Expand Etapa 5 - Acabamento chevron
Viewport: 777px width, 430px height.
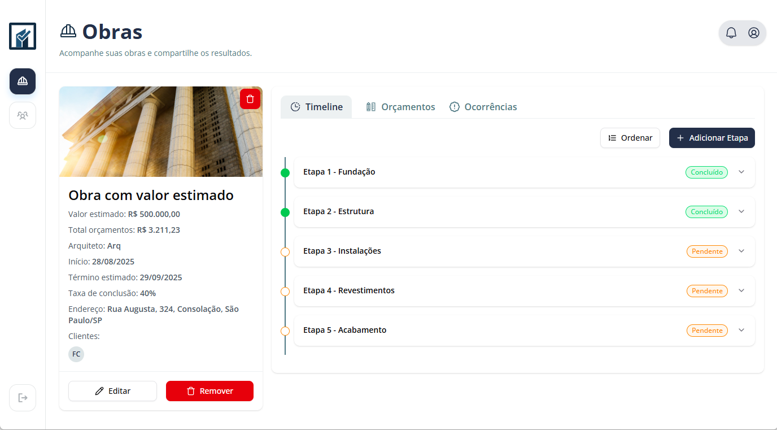[741, 330]
